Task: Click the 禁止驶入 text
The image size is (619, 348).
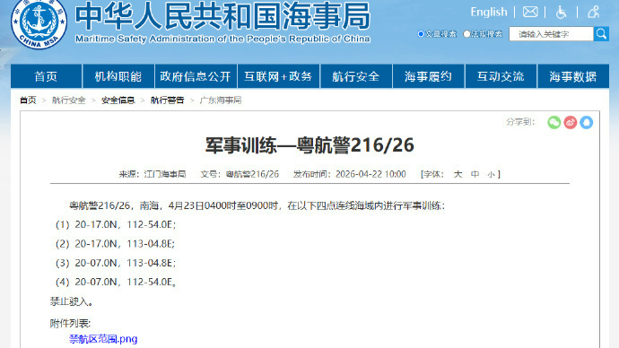Action: [72, 301]
